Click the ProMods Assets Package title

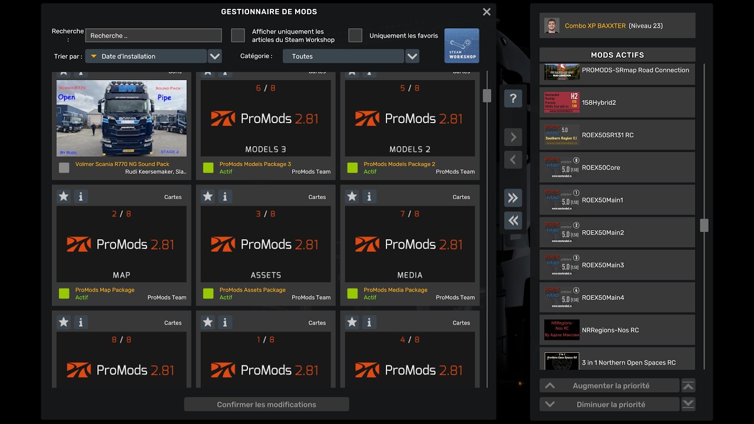(252, 290)
